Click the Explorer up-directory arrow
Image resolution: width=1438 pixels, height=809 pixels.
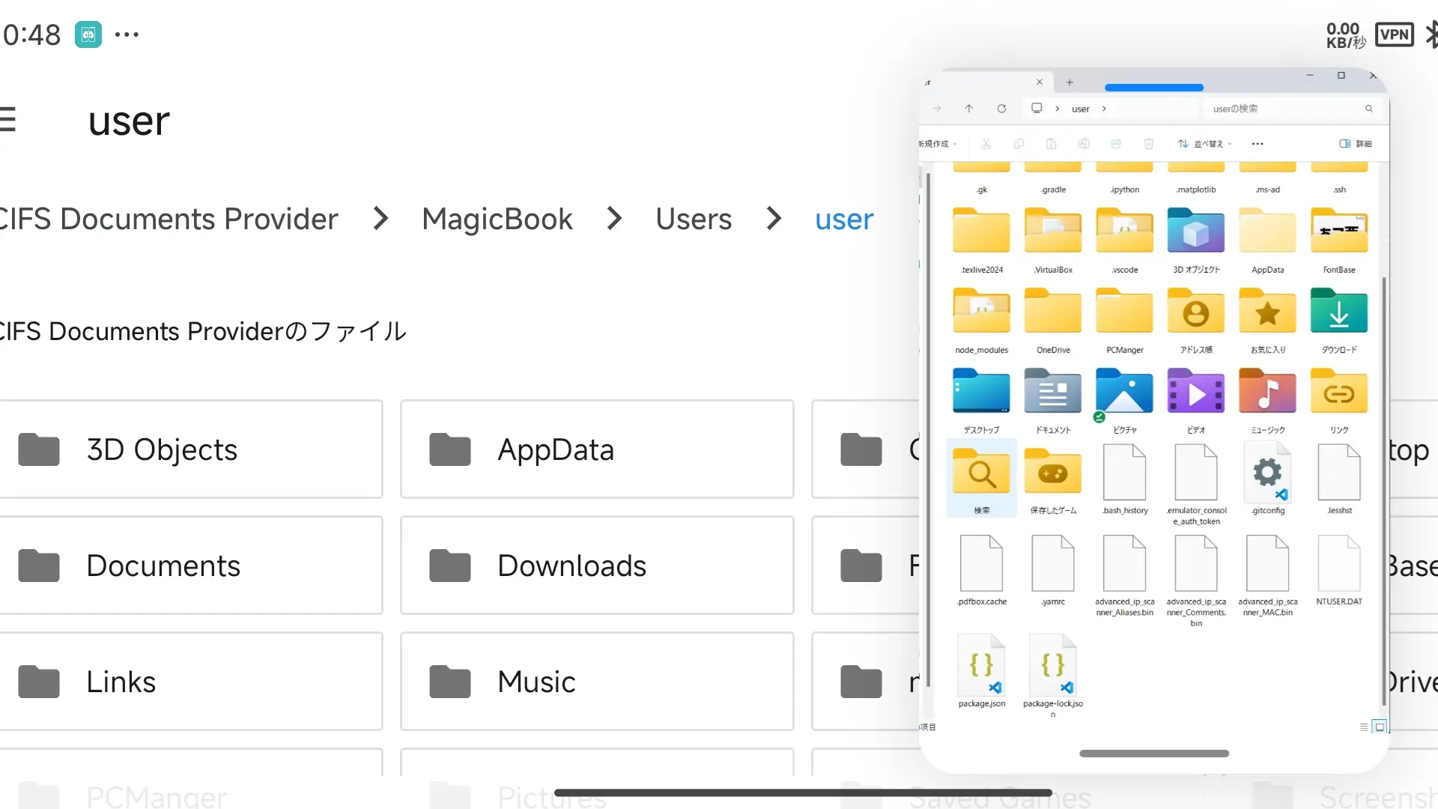point(969,109)
